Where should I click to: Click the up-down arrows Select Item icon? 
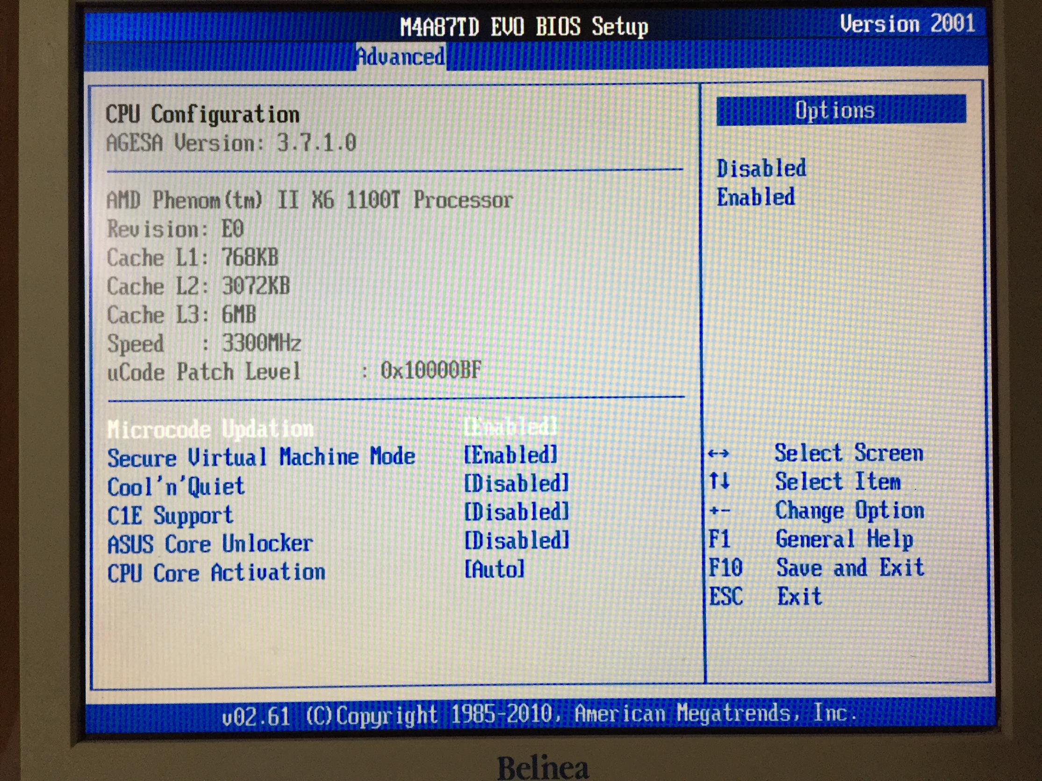coord(719,481)
